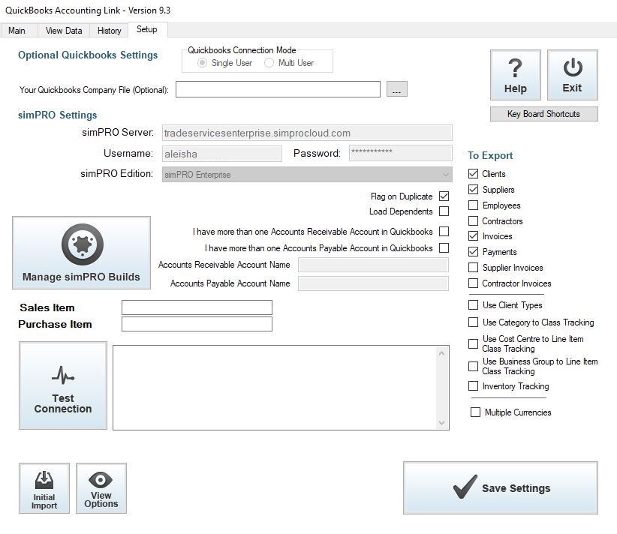
Task: Check the Multiple Currencies option
Action: pos(476,412)
